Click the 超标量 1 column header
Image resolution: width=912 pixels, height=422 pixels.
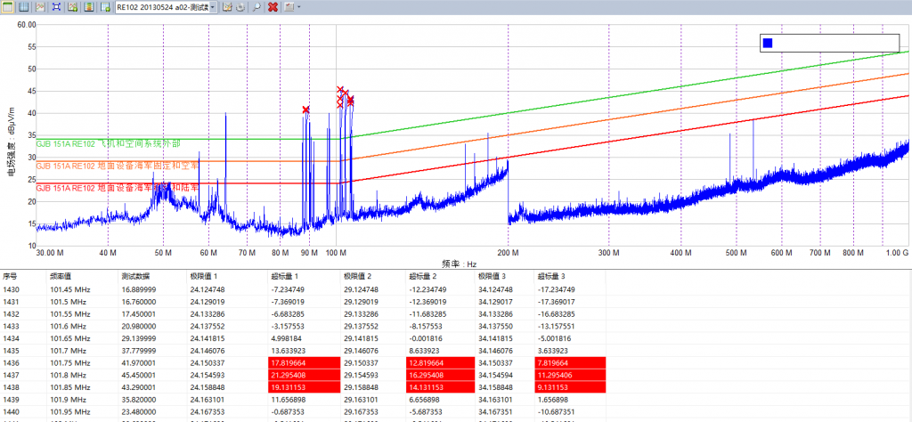[284, 276]
